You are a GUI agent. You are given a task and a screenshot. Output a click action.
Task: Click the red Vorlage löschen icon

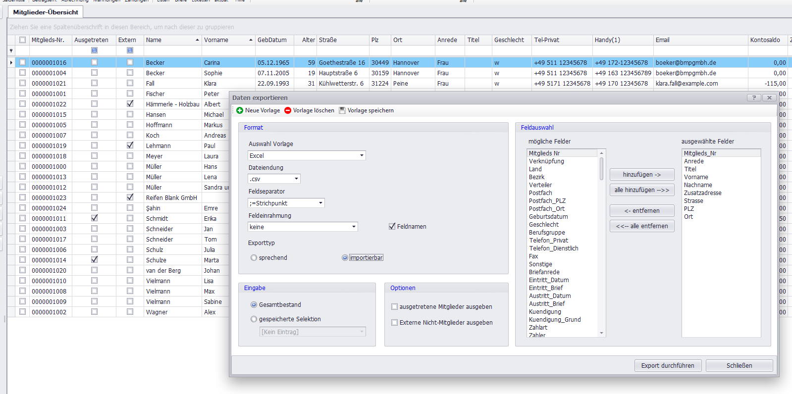tap(288, 110)
